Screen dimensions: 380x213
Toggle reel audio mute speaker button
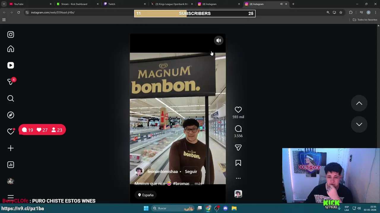[x=218, y=41]
